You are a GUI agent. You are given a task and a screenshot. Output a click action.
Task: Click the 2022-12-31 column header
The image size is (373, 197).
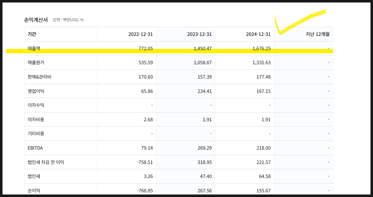coord(140,34)
